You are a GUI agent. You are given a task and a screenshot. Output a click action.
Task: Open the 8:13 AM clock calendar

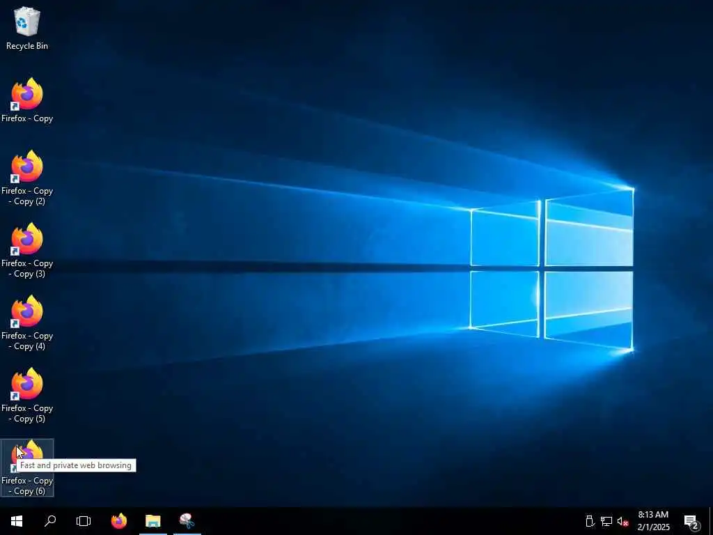pyautogui.click(x=653, y=521)
